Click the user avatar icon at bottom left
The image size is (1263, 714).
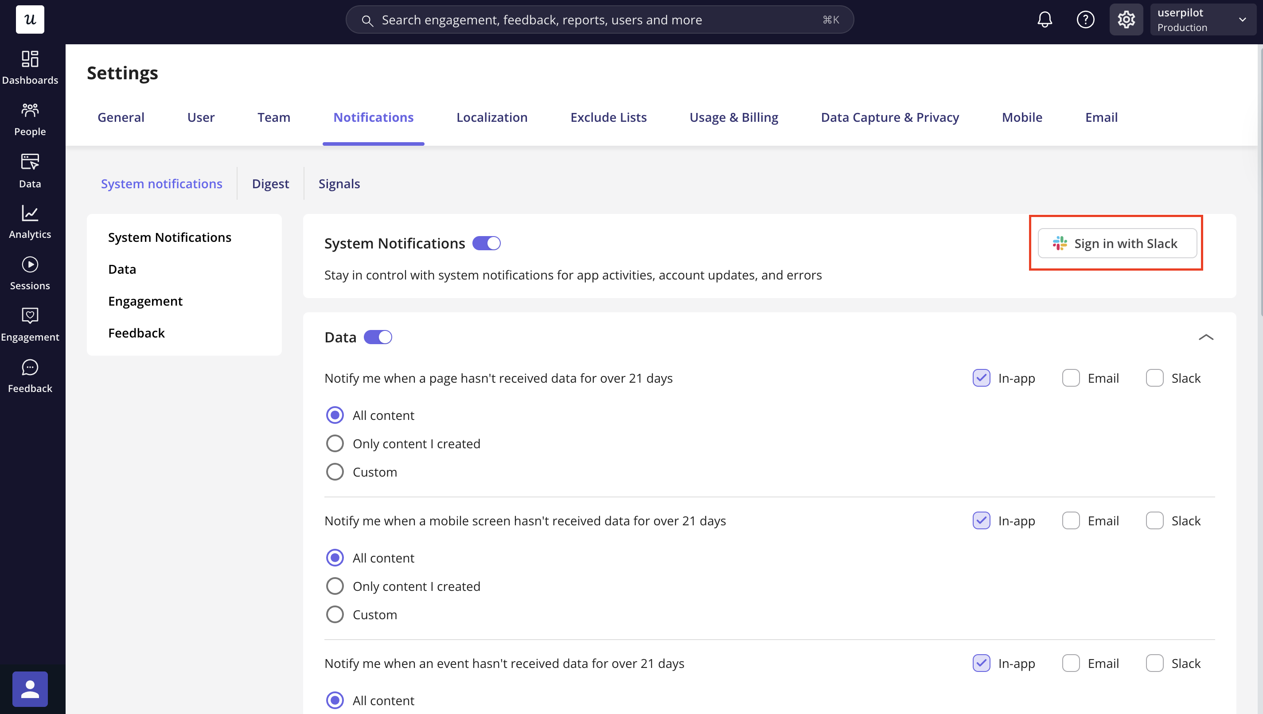click(30, 688)
